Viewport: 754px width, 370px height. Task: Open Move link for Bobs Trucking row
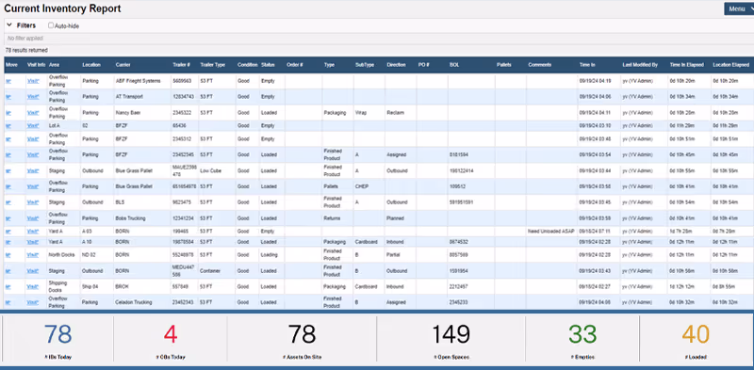click(8, 218)
